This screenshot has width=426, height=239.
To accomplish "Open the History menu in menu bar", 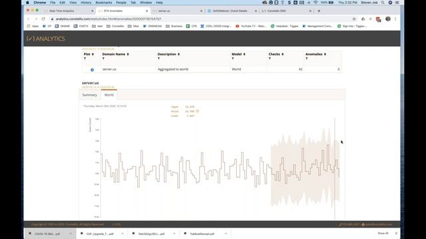I will click(86, 3).
